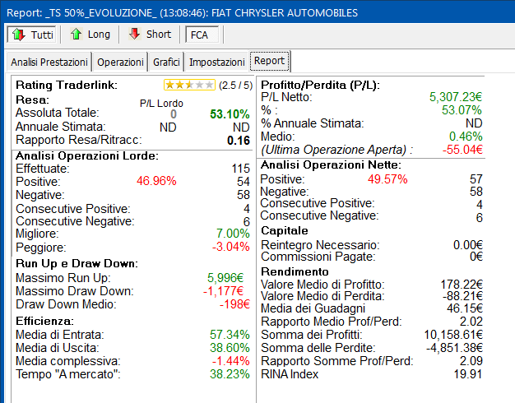This screenshot has height=403, width=515.
Task: Click the 53.10% Assoluta Totale value
Action: 230,114
